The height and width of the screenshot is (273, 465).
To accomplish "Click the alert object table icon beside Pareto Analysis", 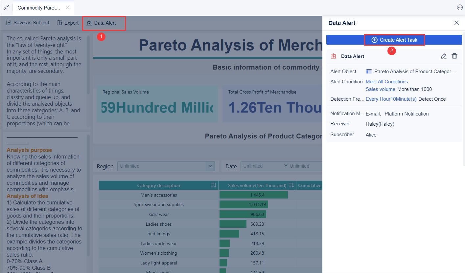I will click(x=369, y=71).
